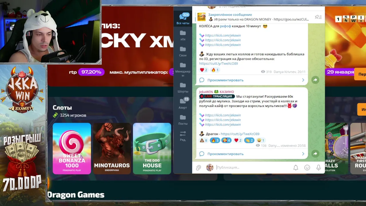This screenshot has height=206, width=366.
Task: Click the heart reaction on the LIVE post
Action: point(238,140)
